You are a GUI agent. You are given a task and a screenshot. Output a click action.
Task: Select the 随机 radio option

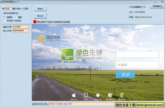coord(16,17)
